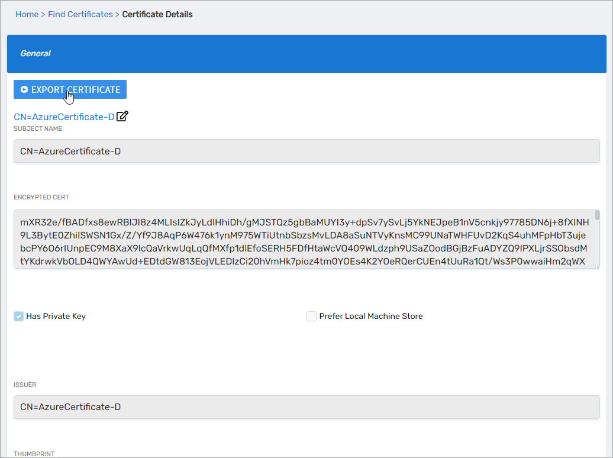Select the Certificate Details breadcrumb text
The width and height of the screenshot is (613, 458).
point(157,14)
